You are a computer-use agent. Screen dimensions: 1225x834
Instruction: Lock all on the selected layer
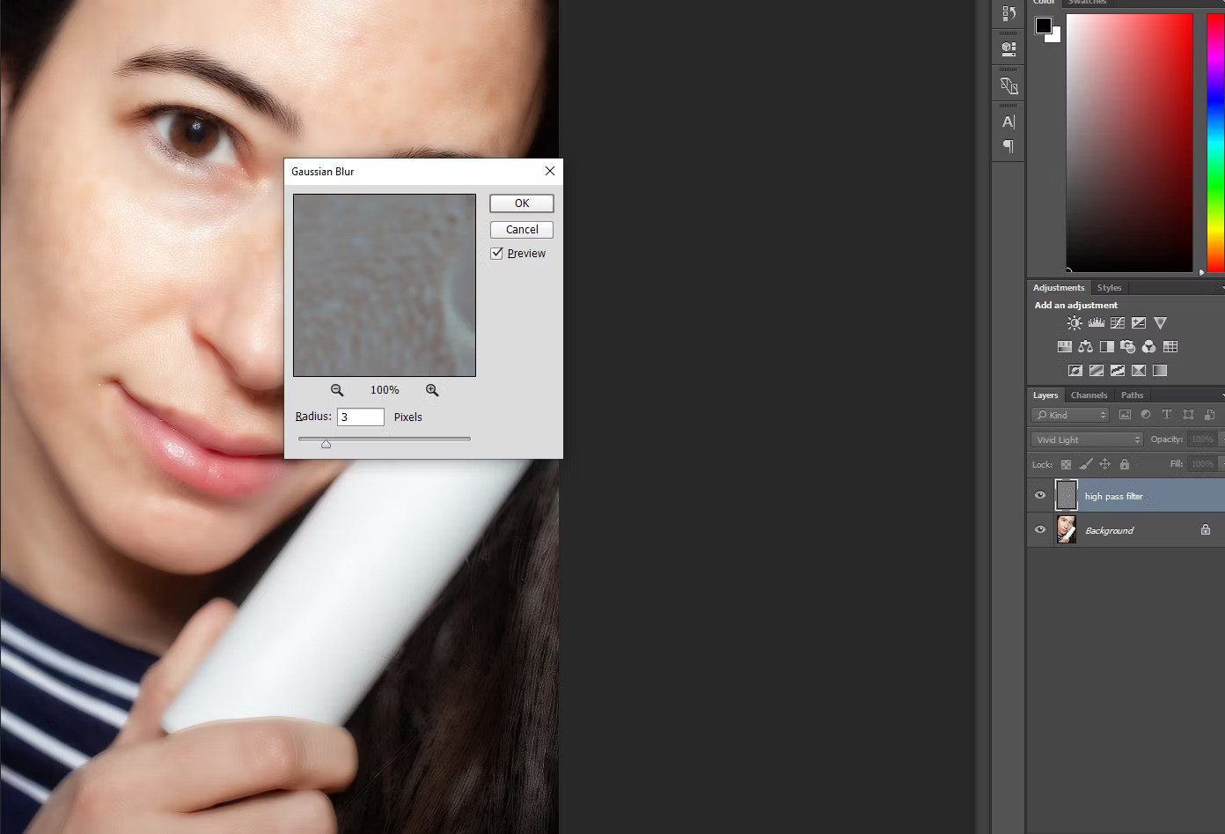(x=1124, y=464)
